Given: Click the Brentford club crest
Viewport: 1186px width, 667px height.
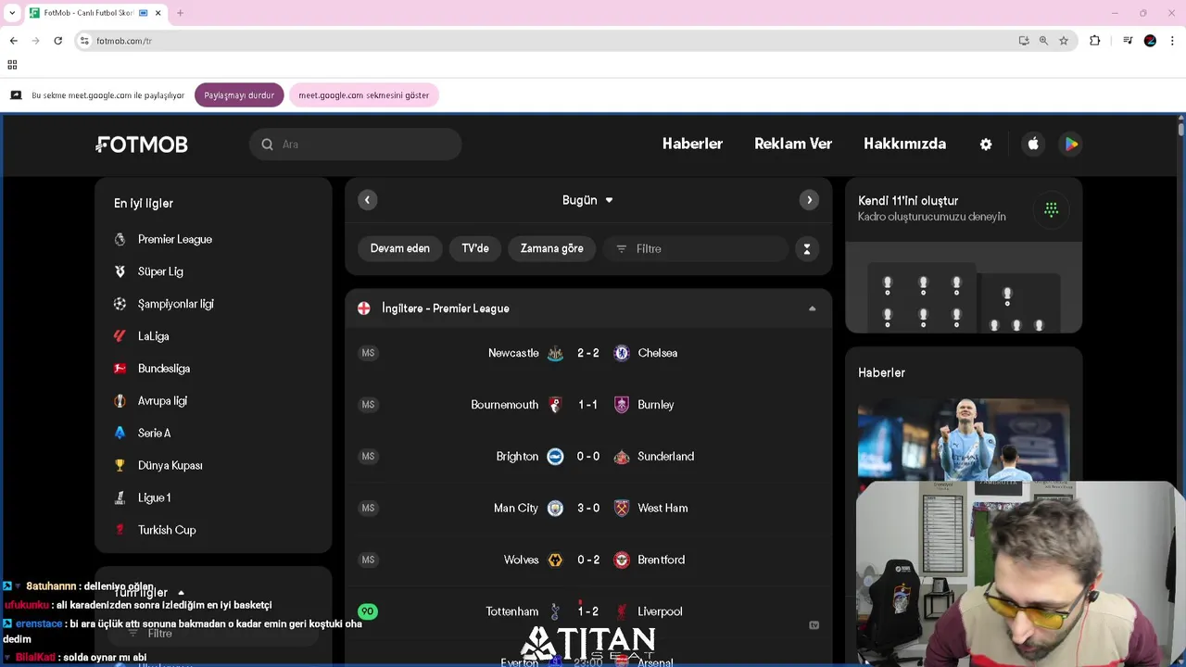Looking at the screenshot, I should (x=622, y=560).
